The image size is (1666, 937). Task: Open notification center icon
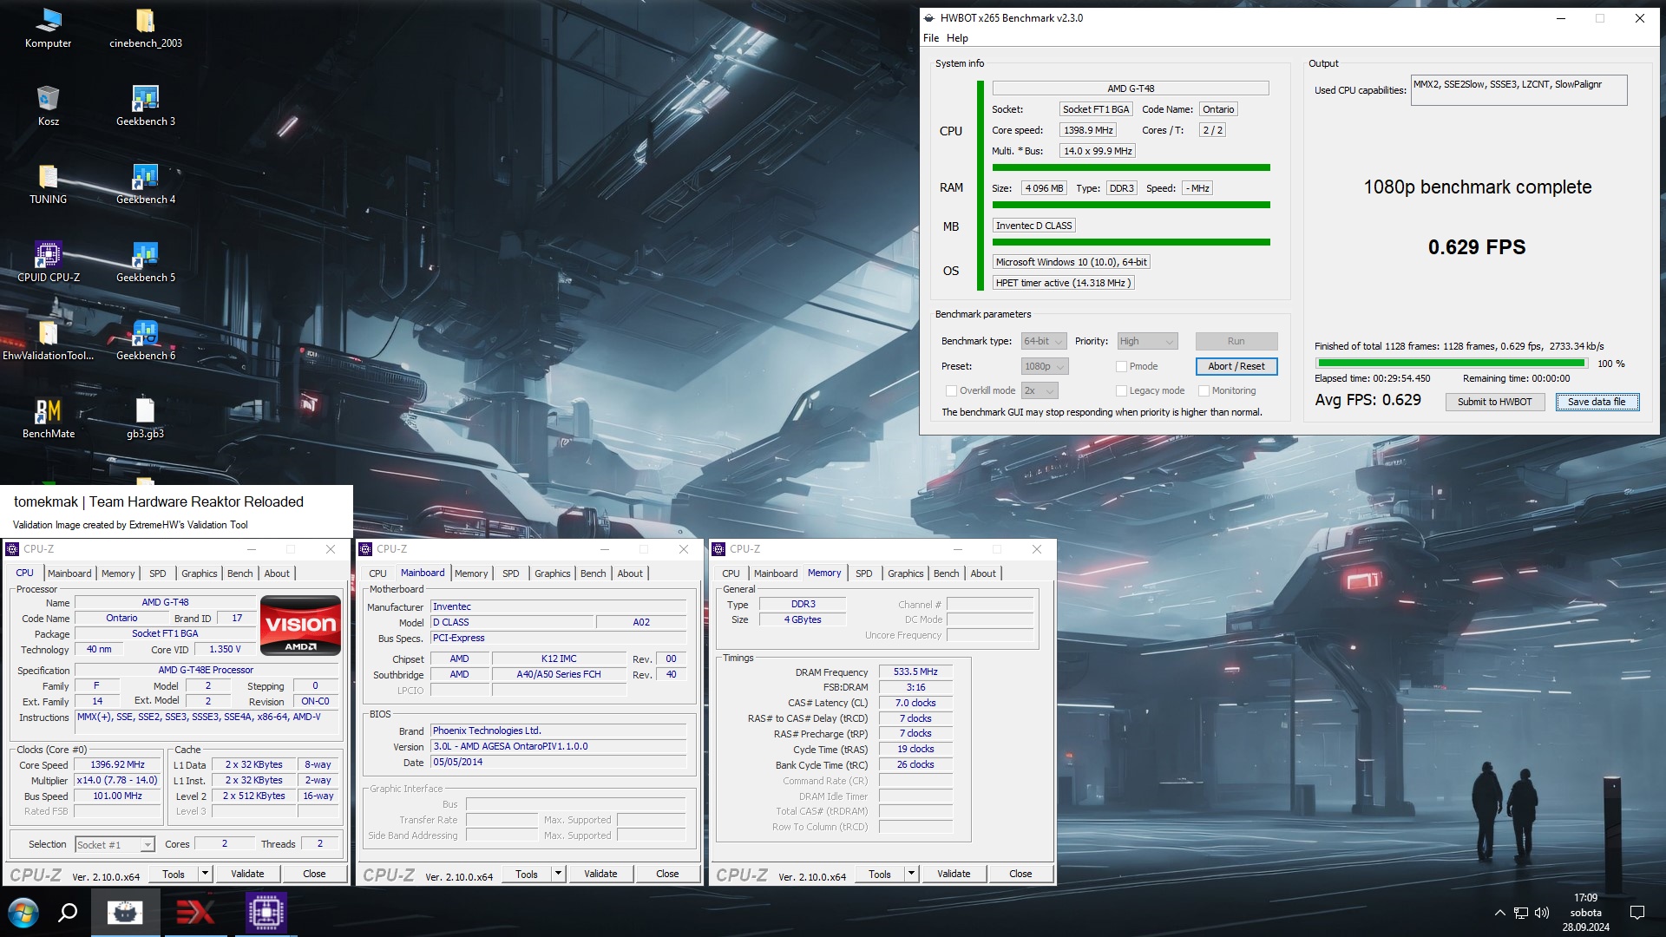tap(1637, 913)
